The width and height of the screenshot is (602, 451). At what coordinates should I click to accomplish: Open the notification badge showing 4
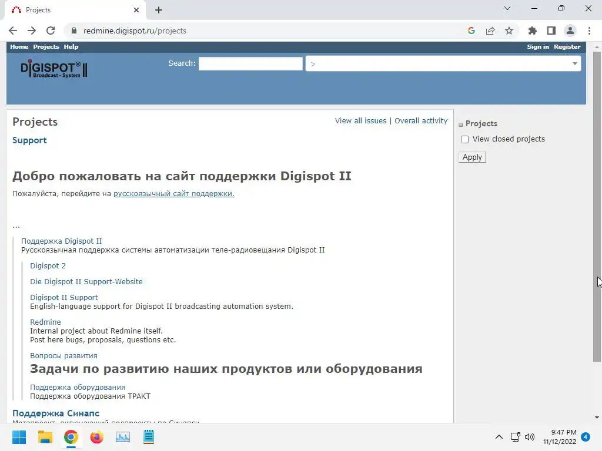(x=586, y=437)
